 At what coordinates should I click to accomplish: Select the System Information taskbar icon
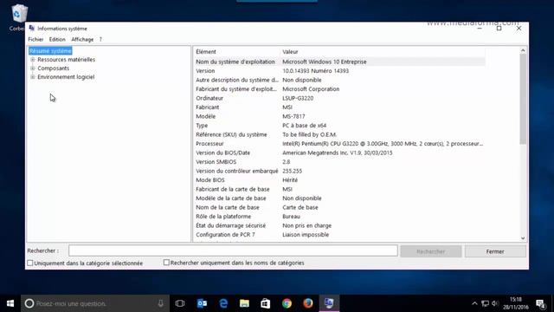coord(329,303)
